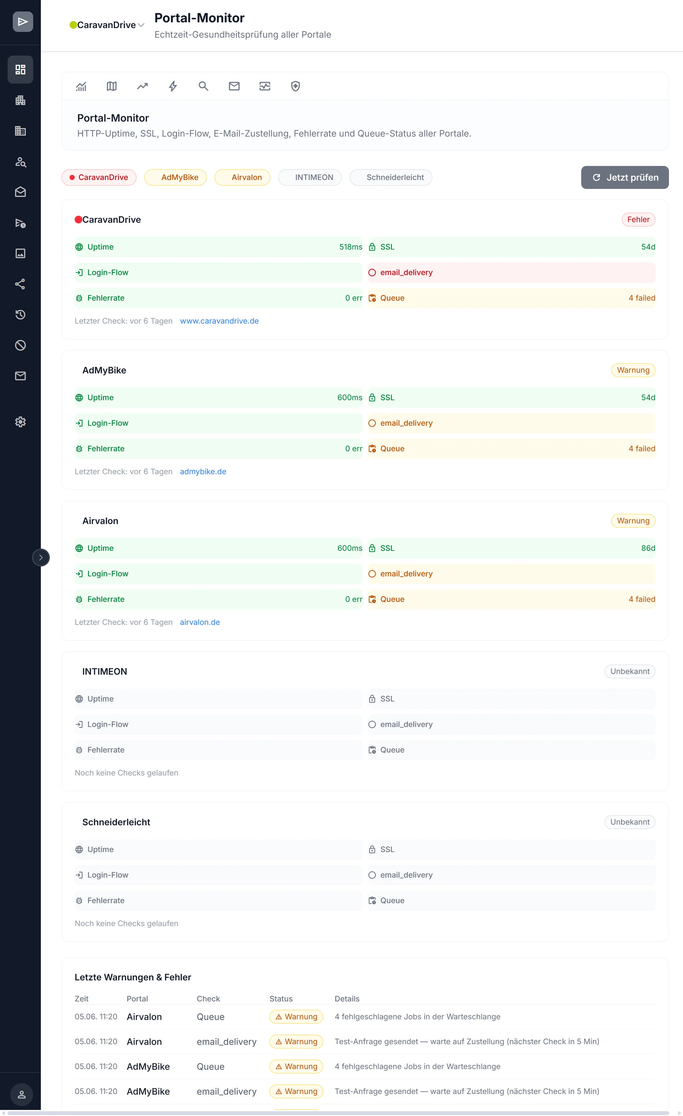Filter by the CaravanDrive chip

pyautogui.click(x=99, y=177)
